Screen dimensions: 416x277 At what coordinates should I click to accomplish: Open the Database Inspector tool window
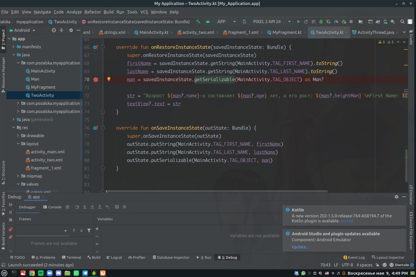[x=170, y=258]
